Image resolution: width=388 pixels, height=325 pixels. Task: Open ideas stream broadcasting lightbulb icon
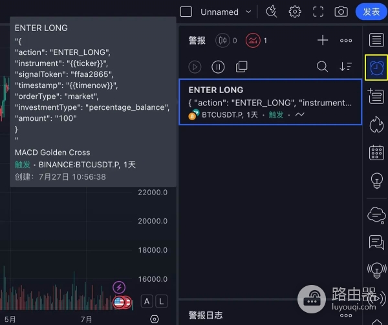coord(376,270)
